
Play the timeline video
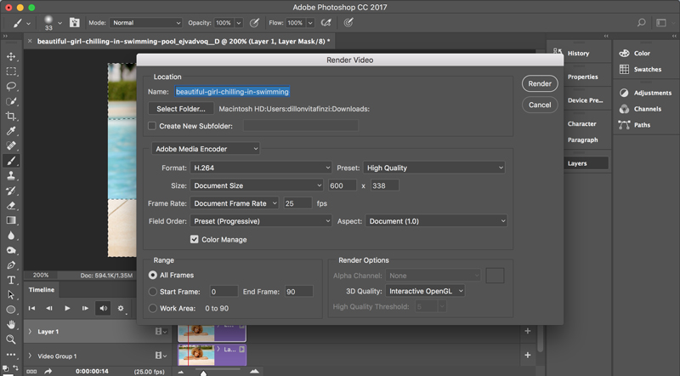(x=67, y=308)
